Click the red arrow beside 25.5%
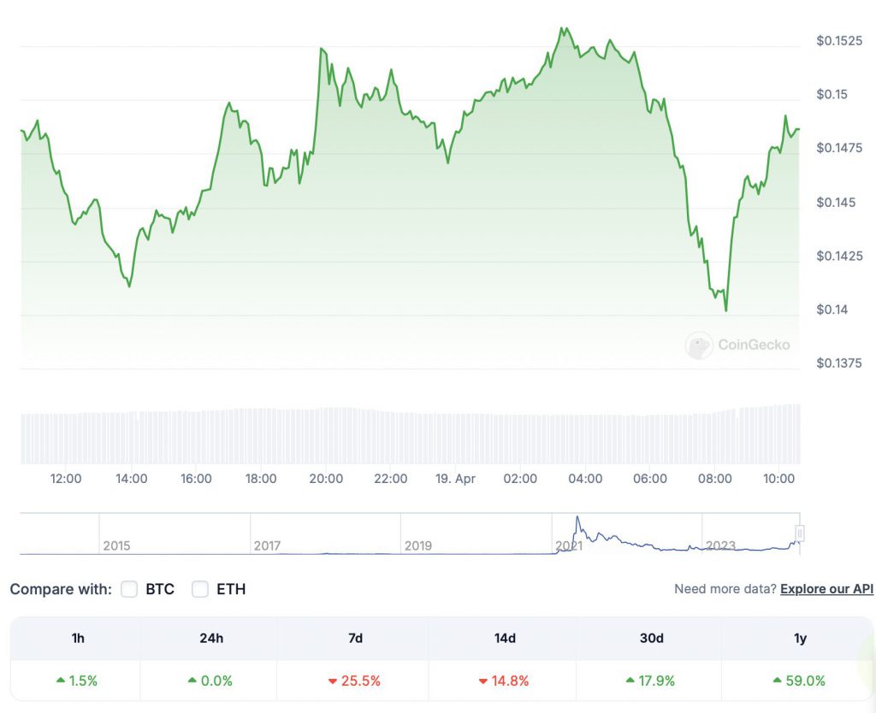 pyautogui.click(x=332, y=681)
